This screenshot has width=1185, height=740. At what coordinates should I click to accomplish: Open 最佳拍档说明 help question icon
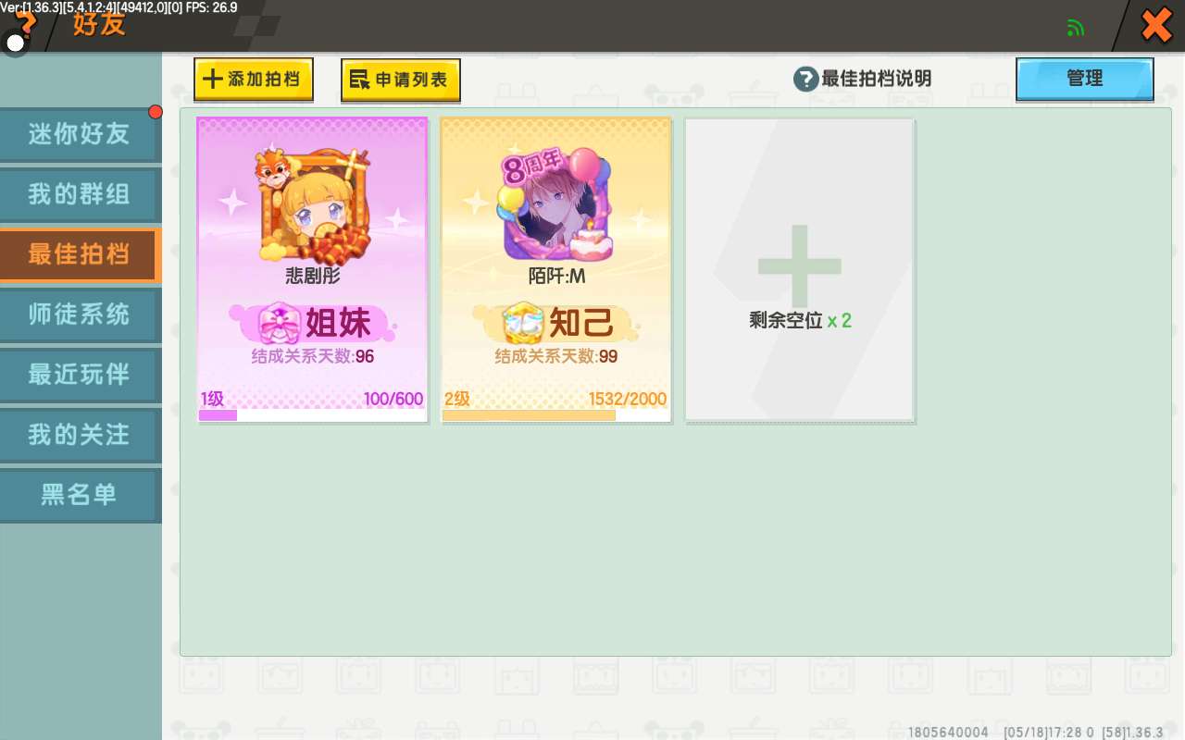[805, 80]
